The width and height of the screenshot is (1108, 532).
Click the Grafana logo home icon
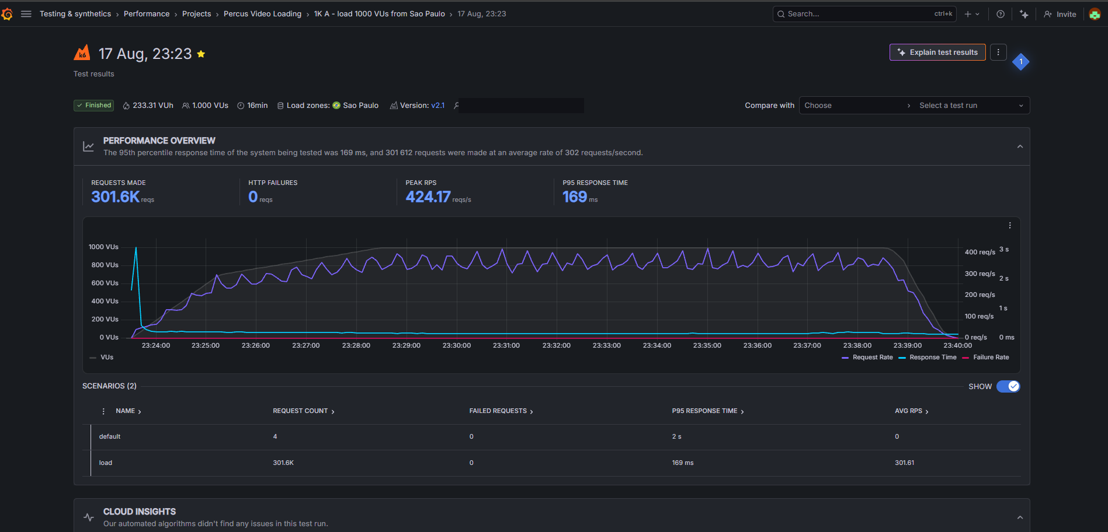pos(7,14)
